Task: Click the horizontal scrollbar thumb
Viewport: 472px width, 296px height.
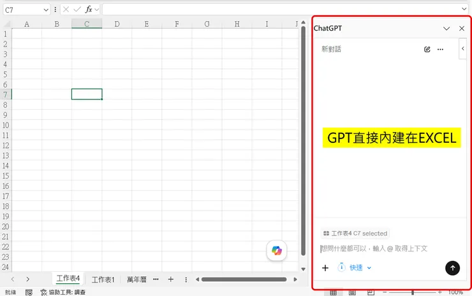Action: tap(244, 279)
